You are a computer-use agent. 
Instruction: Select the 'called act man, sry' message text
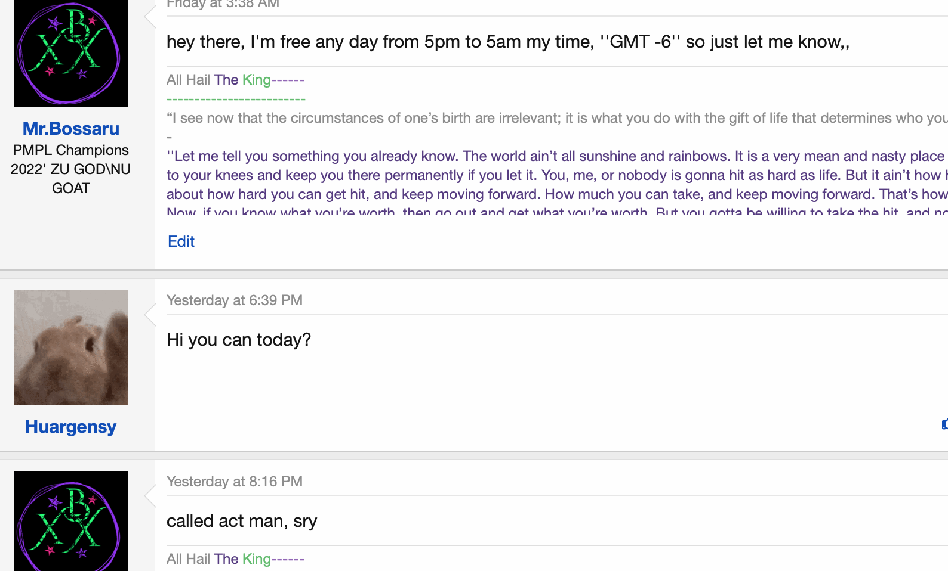point(242,521)
